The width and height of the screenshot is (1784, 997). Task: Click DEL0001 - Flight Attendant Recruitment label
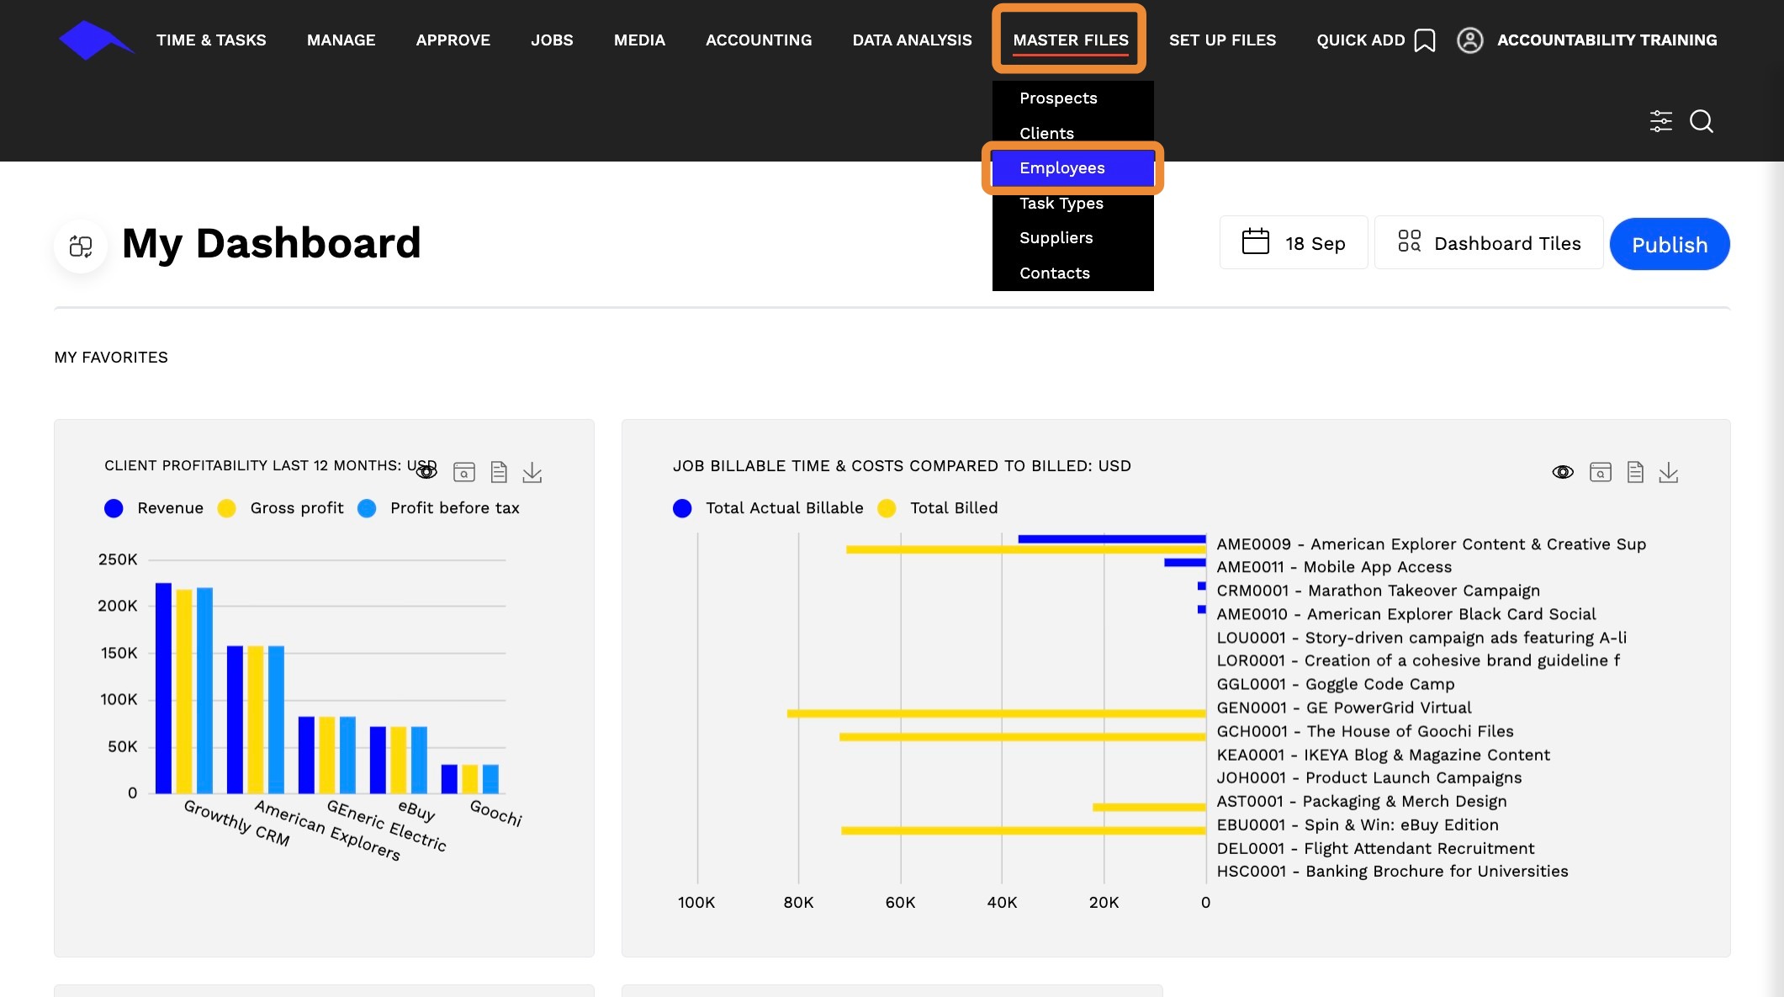[x=1376, y=848]
